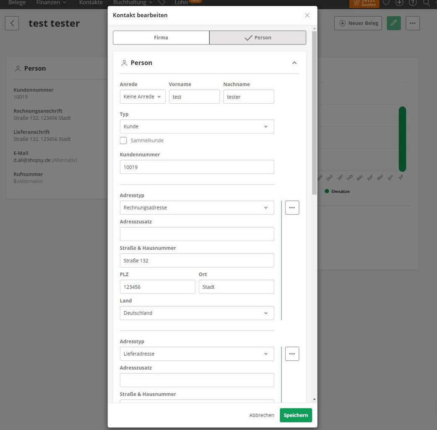The height and width of the screenshot is (430, 437).
Task: Open the three-dots menu for Rechnungsadresse
Action: point(292,207)
